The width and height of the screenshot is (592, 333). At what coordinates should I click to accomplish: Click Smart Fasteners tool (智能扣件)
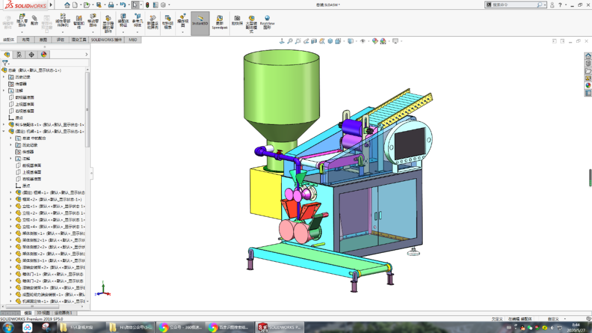[x=79, y=22]
